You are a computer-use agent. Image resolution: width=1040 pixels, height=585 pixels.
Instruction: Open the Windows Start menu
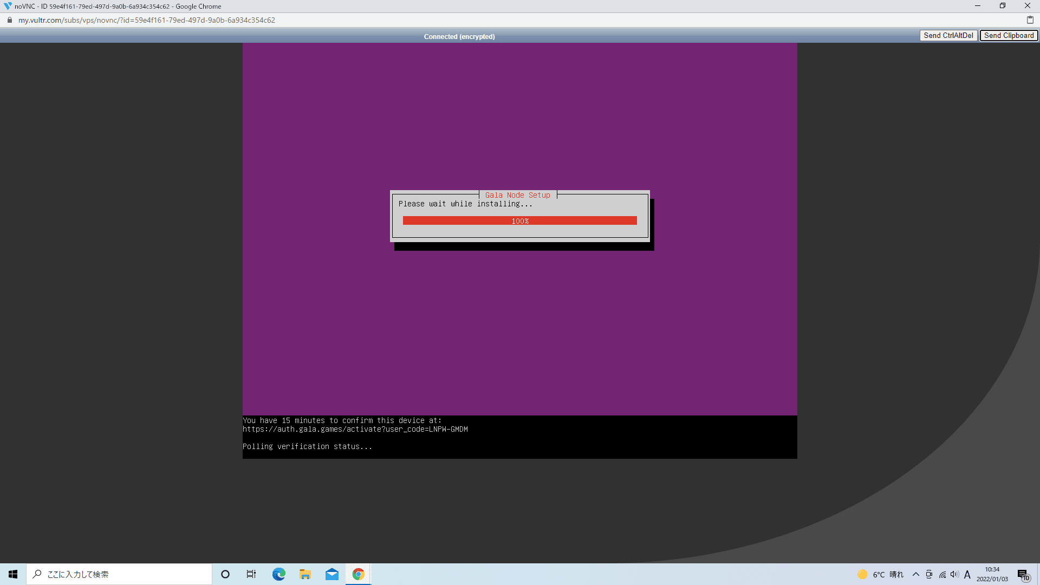point(13,574)
